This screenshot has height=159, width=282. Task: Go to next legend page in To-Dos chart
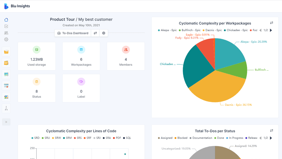pos(271,138)
